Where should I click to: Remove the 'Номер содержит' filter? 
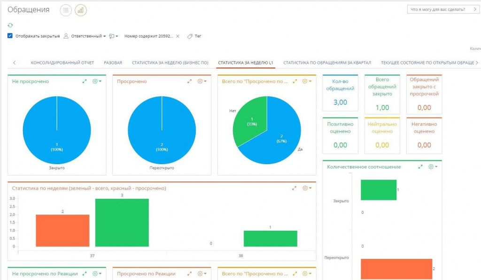click(x=178, y=36)
